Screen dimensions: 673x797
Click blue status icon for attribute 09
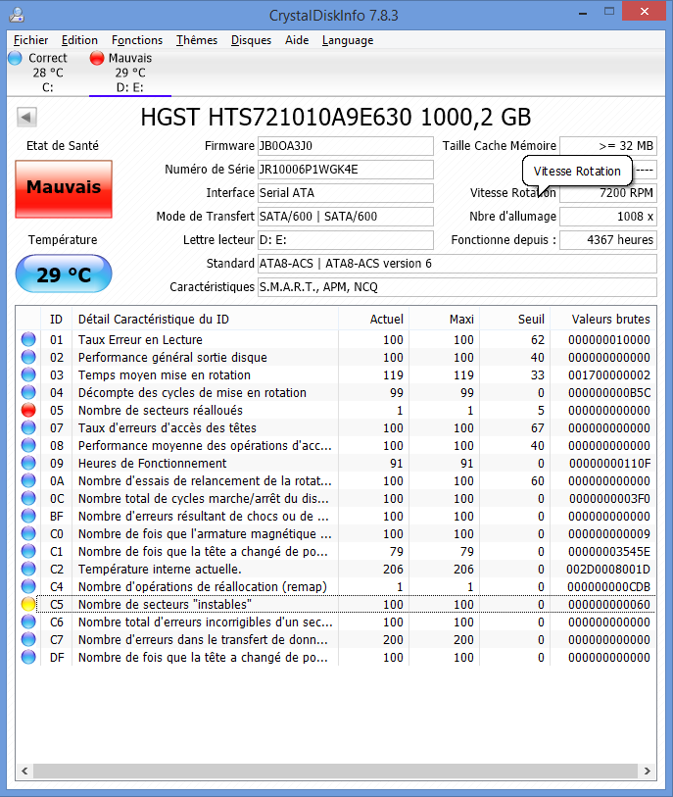click(x=28, y=463)
